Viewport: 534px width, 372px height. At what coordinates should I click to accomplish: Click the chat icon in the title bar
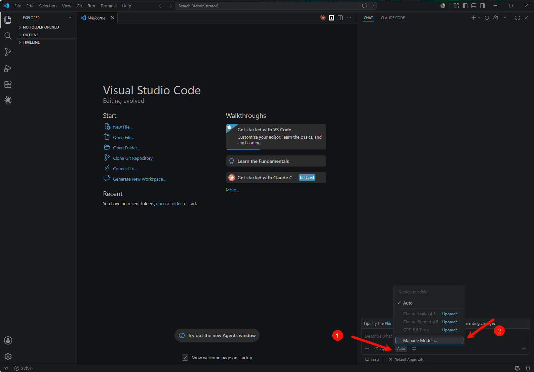coord(365,6)
